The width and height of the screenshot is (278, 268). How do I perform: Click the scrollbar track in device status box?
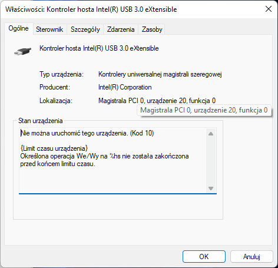[211, 161]
